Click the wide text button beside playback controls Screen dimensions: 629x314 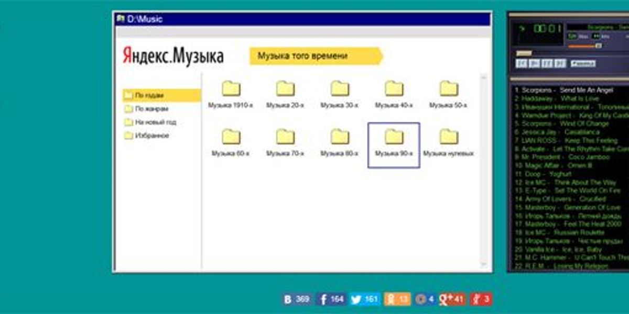tap(583, 63)
